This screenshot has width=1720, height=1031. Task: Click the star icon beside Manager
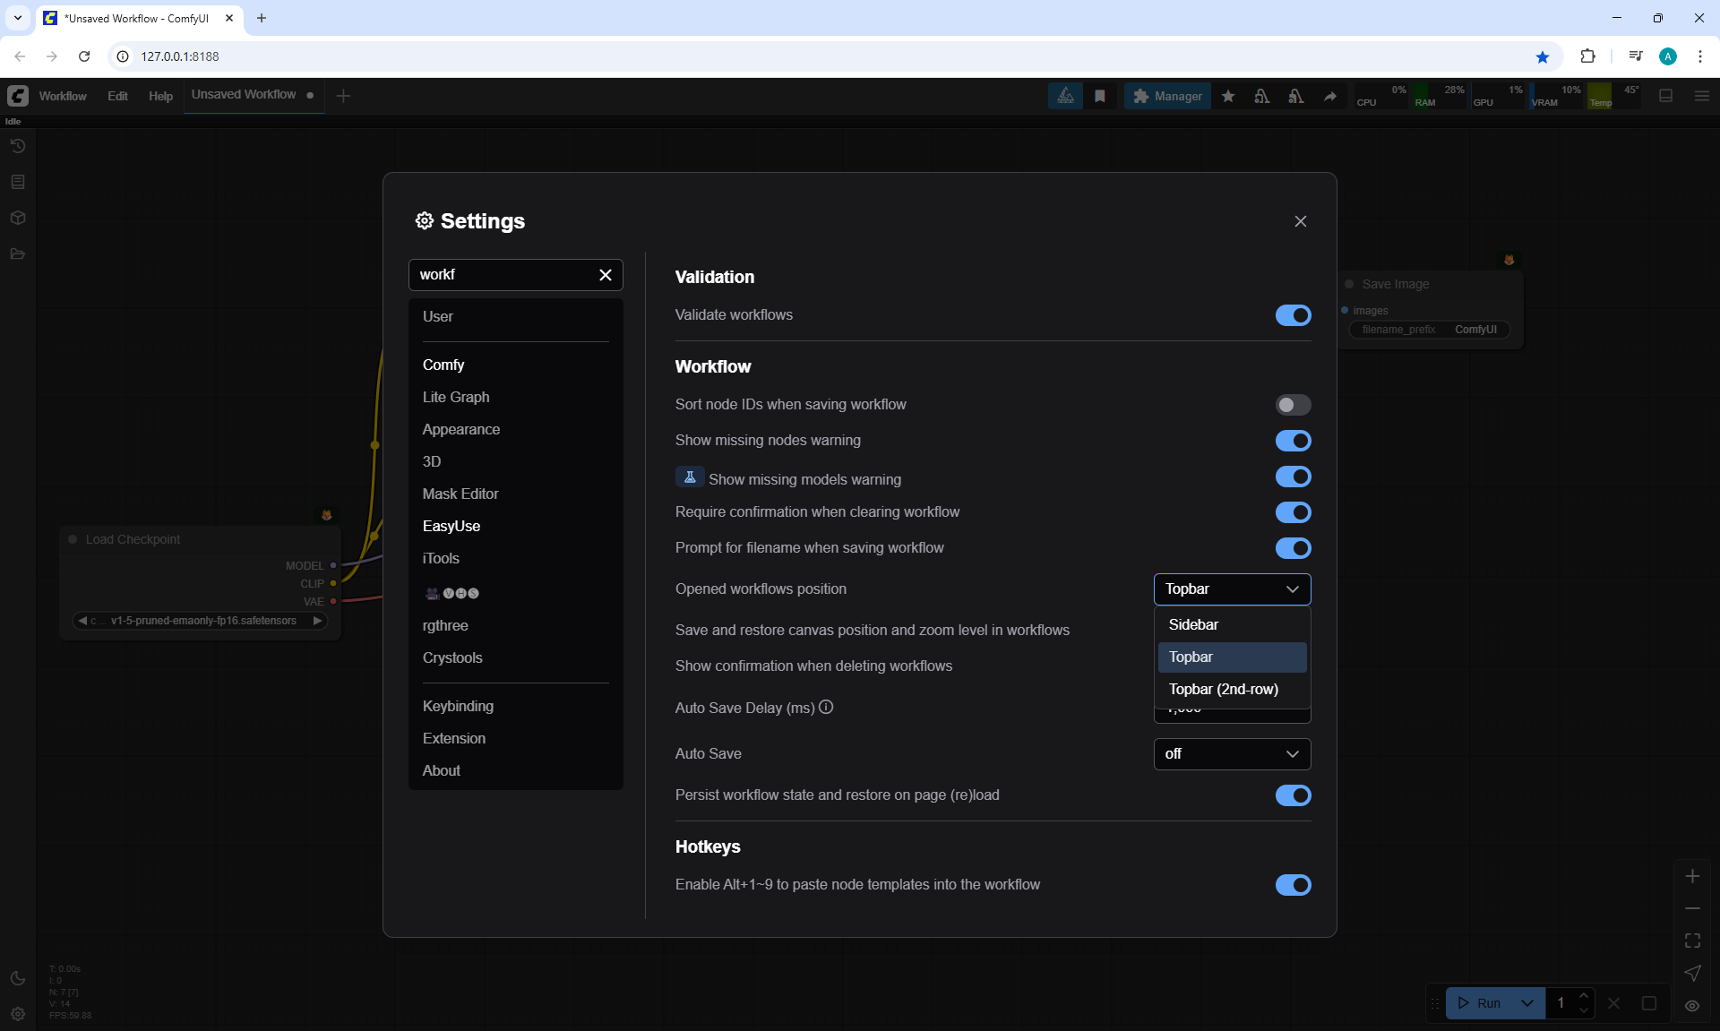1228,96
